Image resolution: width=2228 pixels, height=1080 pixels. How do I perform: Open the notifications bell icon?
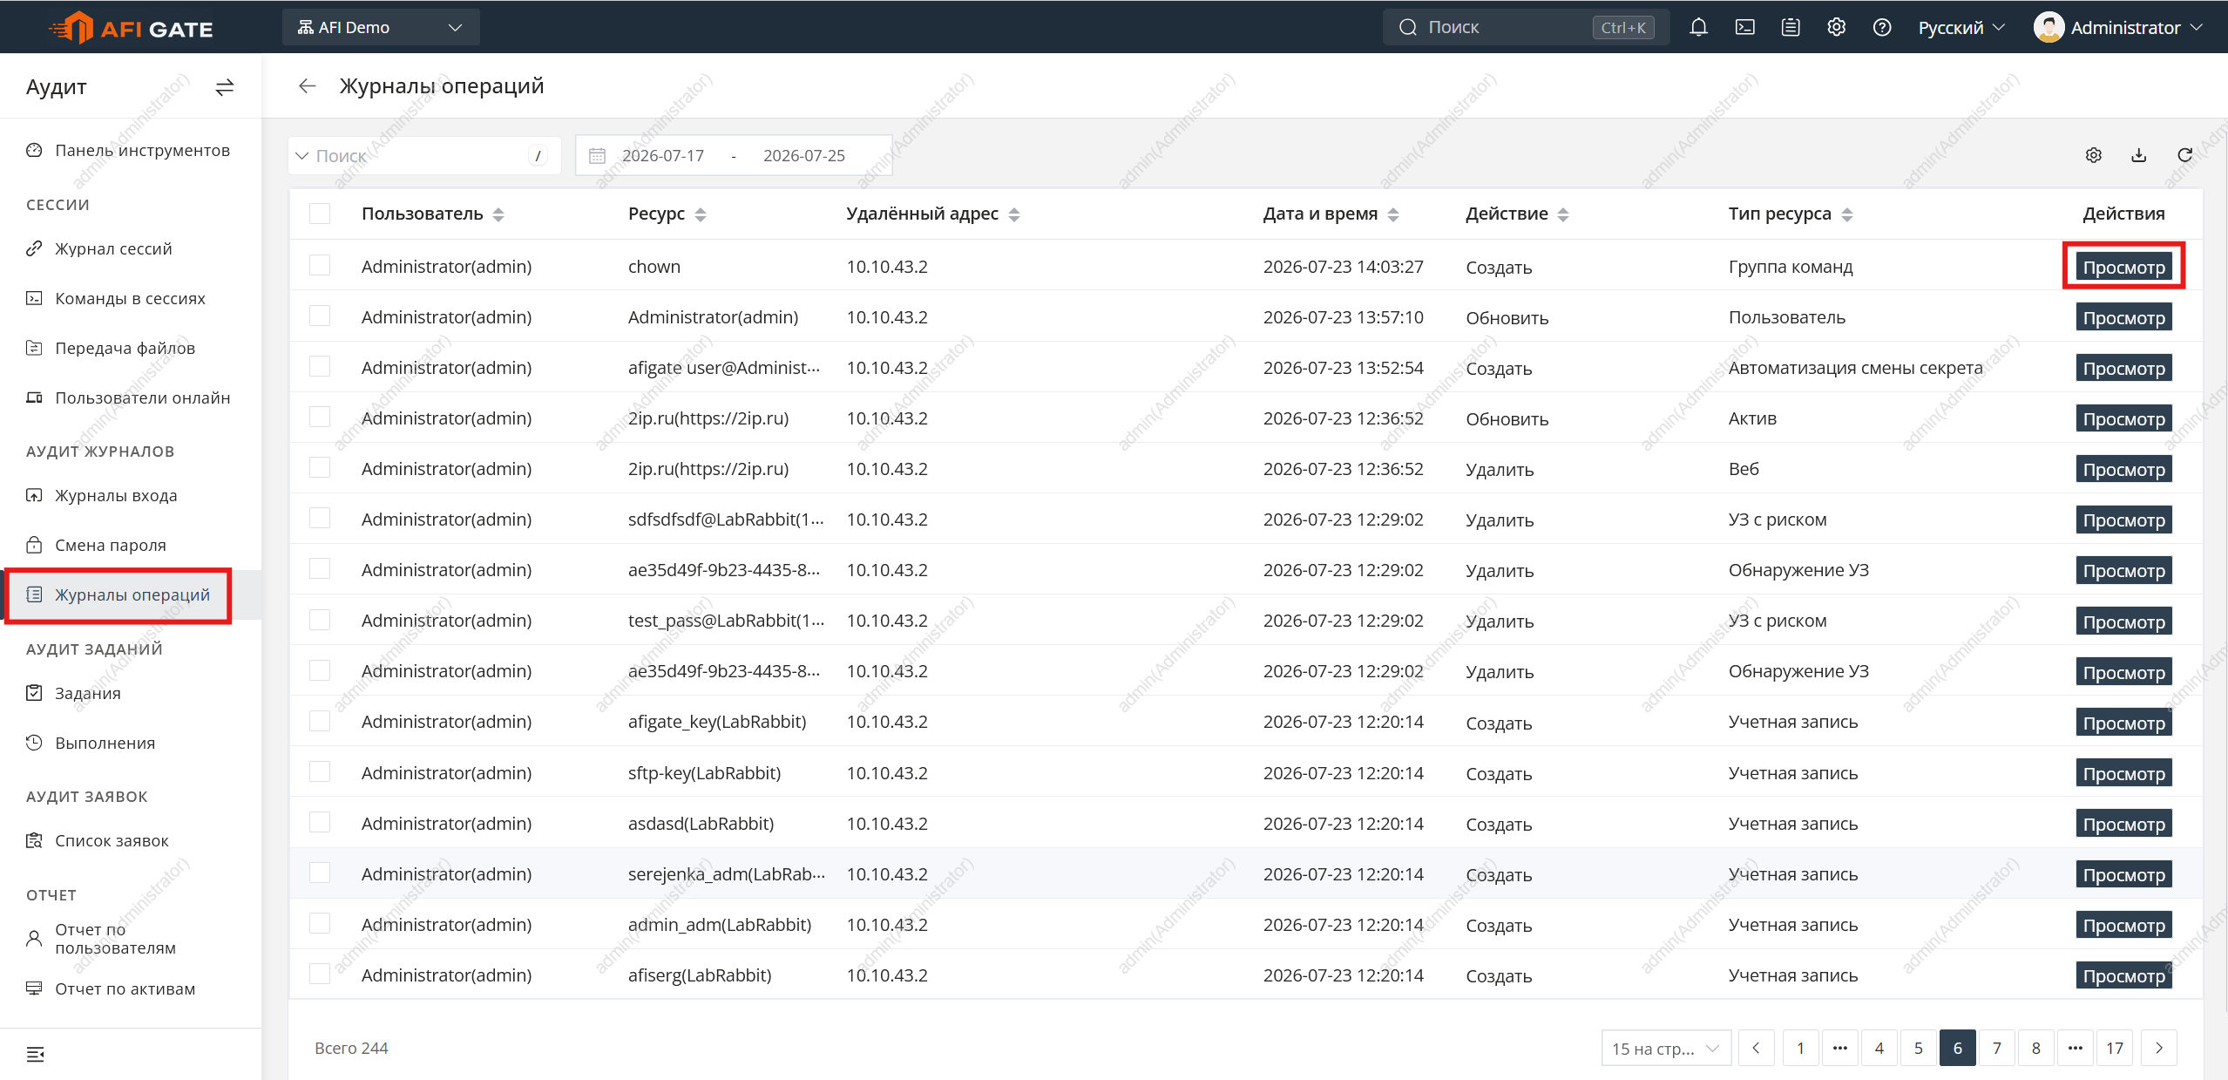click(x=1697, y=27)
